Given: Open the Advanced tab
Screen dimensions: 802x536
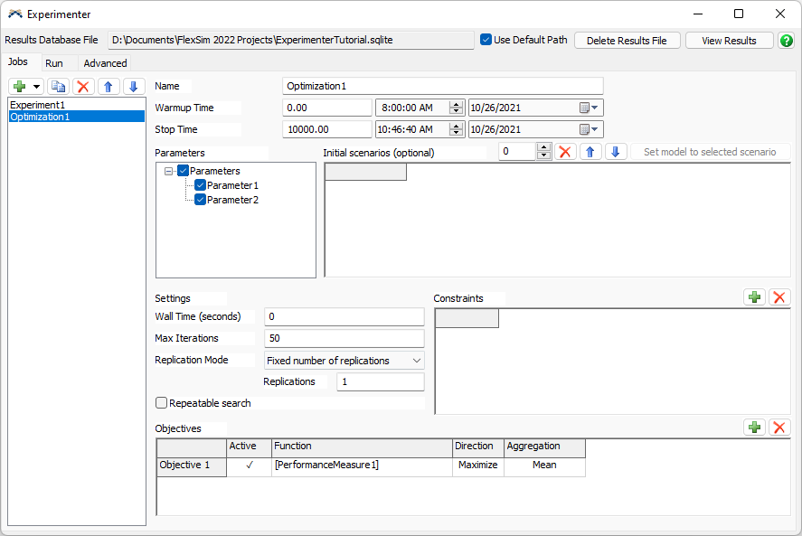Looking at the screenshot, I should (105, 63).
